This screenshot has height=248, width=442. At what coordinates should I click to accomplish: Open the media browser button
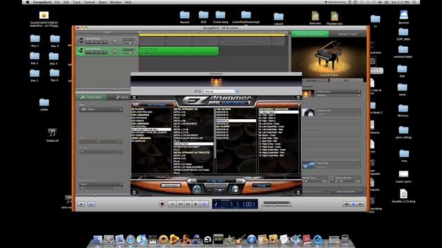click(x=361, y=204)
